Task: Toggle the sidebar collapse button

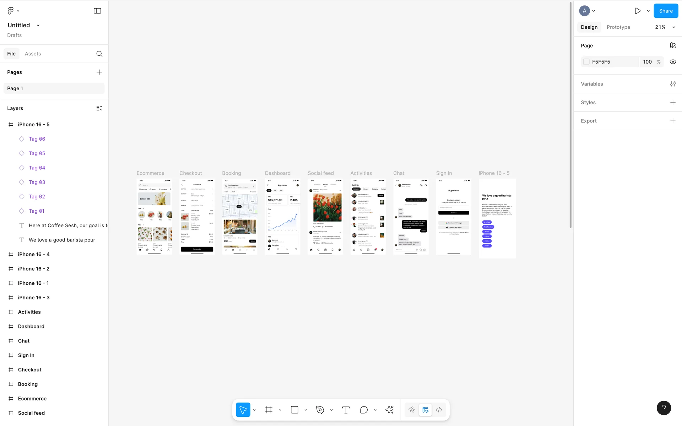Action: click(97, 11)
